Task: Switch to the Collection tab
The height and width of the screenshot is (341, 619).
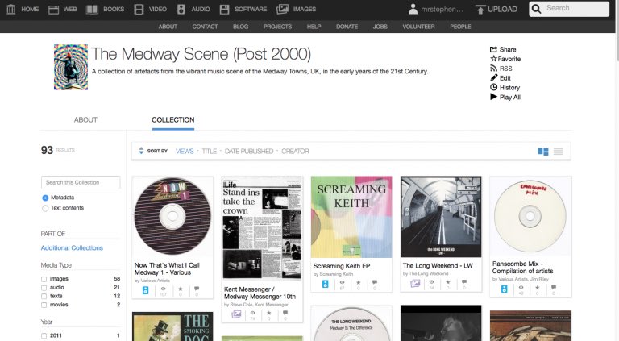Action: [x=173, y=119]
